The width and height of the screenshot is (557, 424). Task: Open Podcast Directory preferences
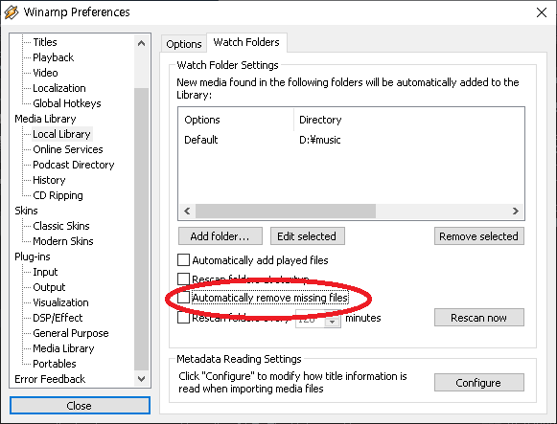click(74, 165)
